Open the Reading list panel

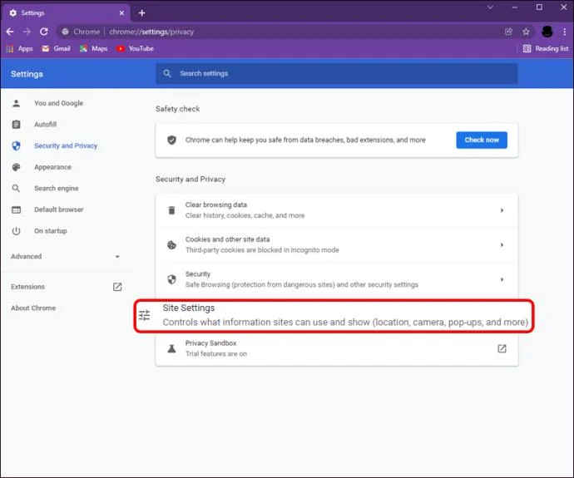point(546,49)
